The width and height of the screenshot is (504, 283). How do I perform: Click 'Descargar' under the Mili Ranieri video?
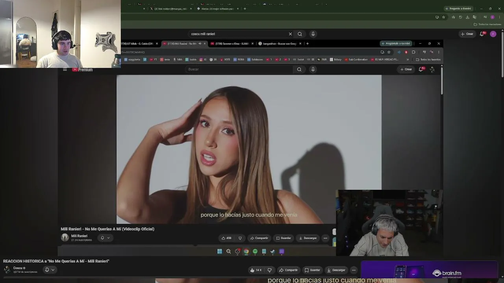[308, 238]
